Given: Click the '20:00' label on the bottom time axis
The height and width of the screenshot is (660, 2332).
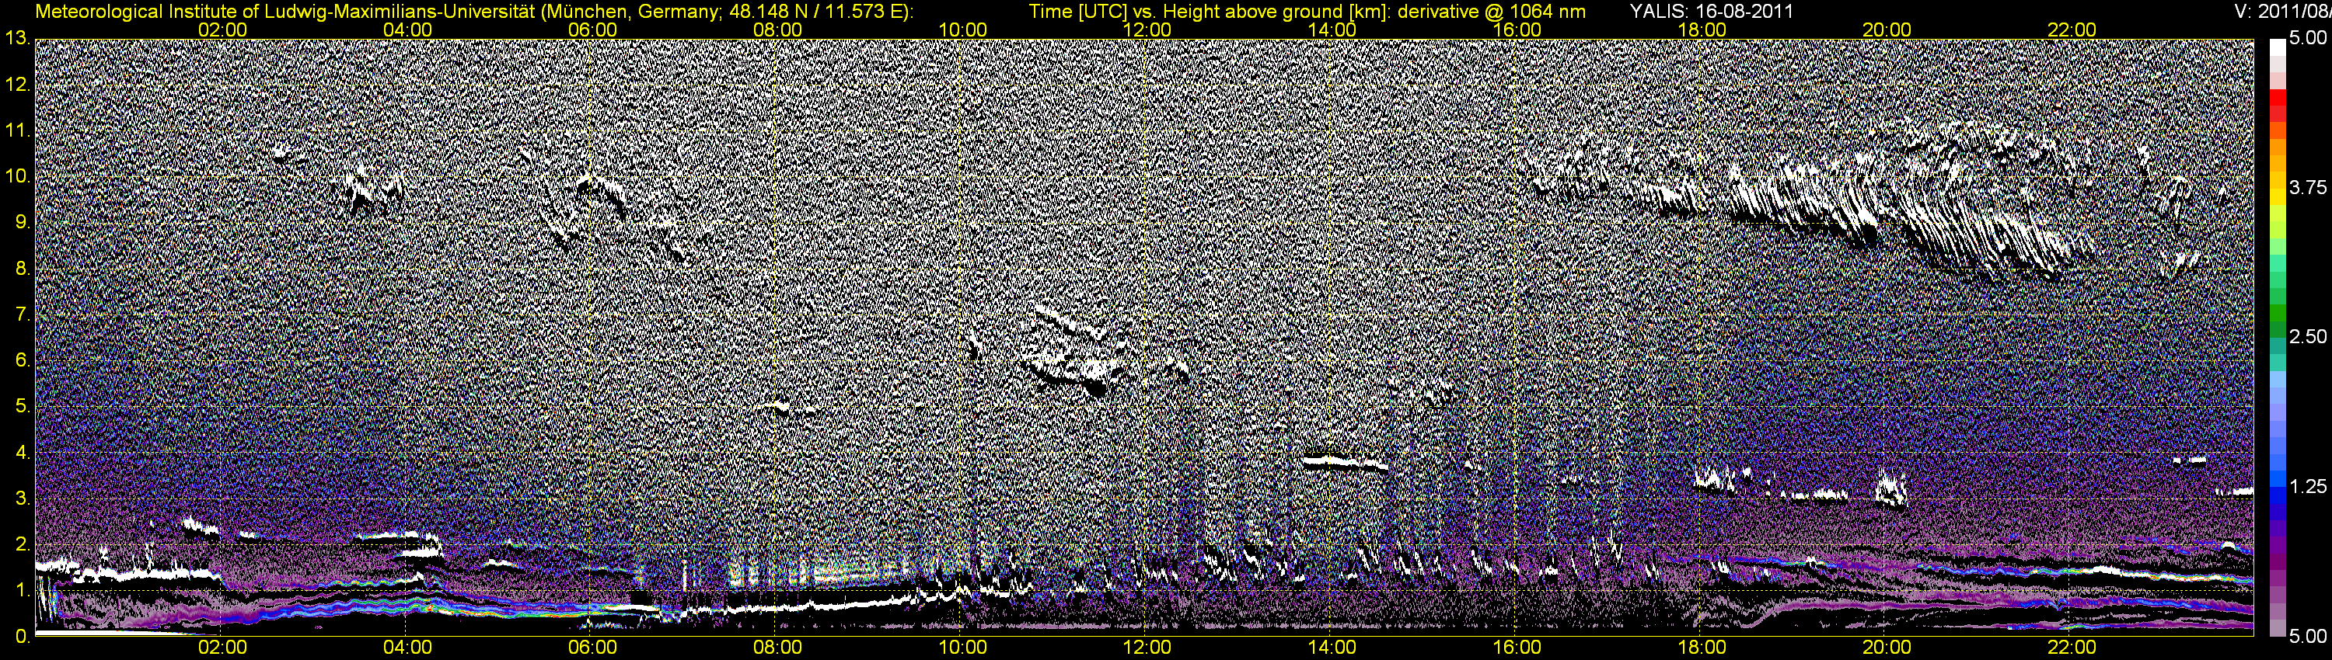Looking at the screenshot, I should click(1887, 648).
